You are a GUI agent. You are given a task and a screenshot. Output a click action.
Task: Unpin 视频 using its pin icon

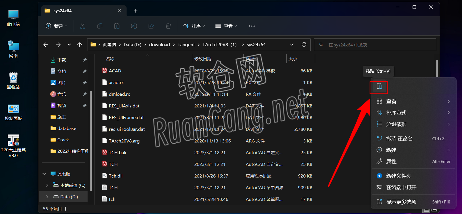tap(85, 105)
